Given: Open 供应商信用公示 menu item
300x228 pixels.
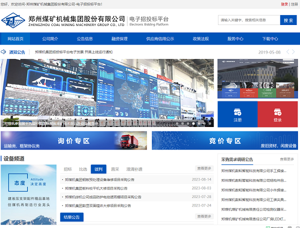Looking at the screenshot, I should coord(160,39).
